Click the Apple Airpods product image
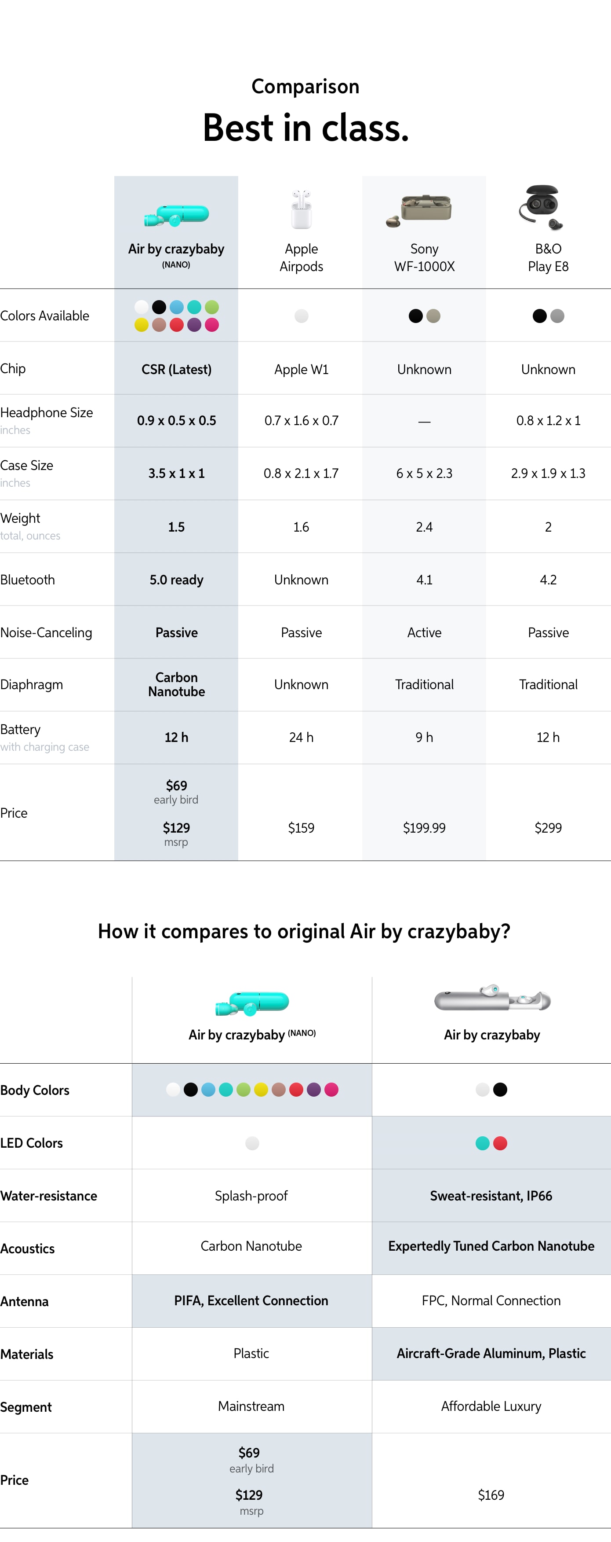 click(x=301, y=209)
